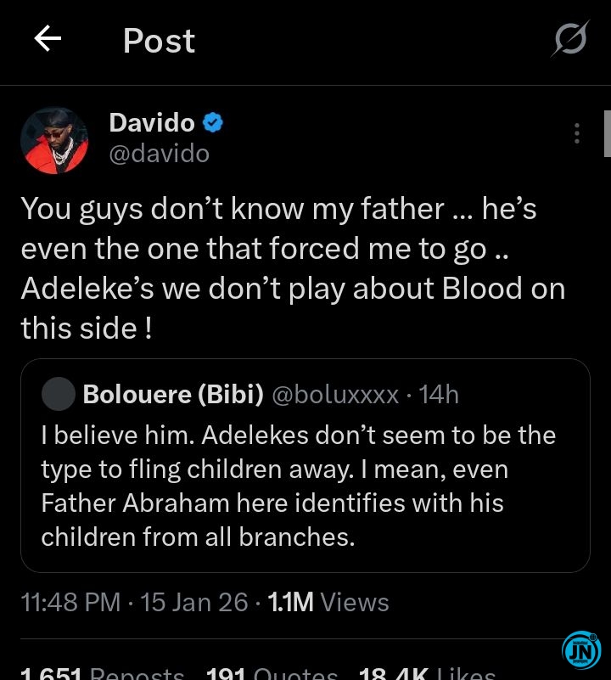The width and height of the screenshot is (611, 680).
Task: Click the Bolouere (Bibi) name
Action: [x=174, y=394]
